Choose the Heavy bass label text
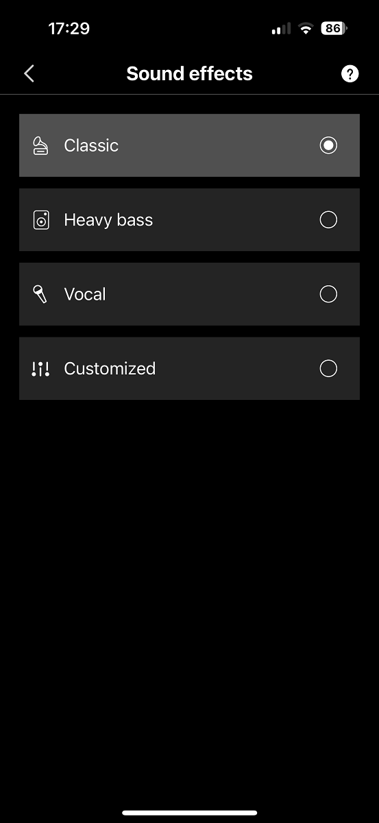This screenshot has height=823, width=379. tap(108, 220)
